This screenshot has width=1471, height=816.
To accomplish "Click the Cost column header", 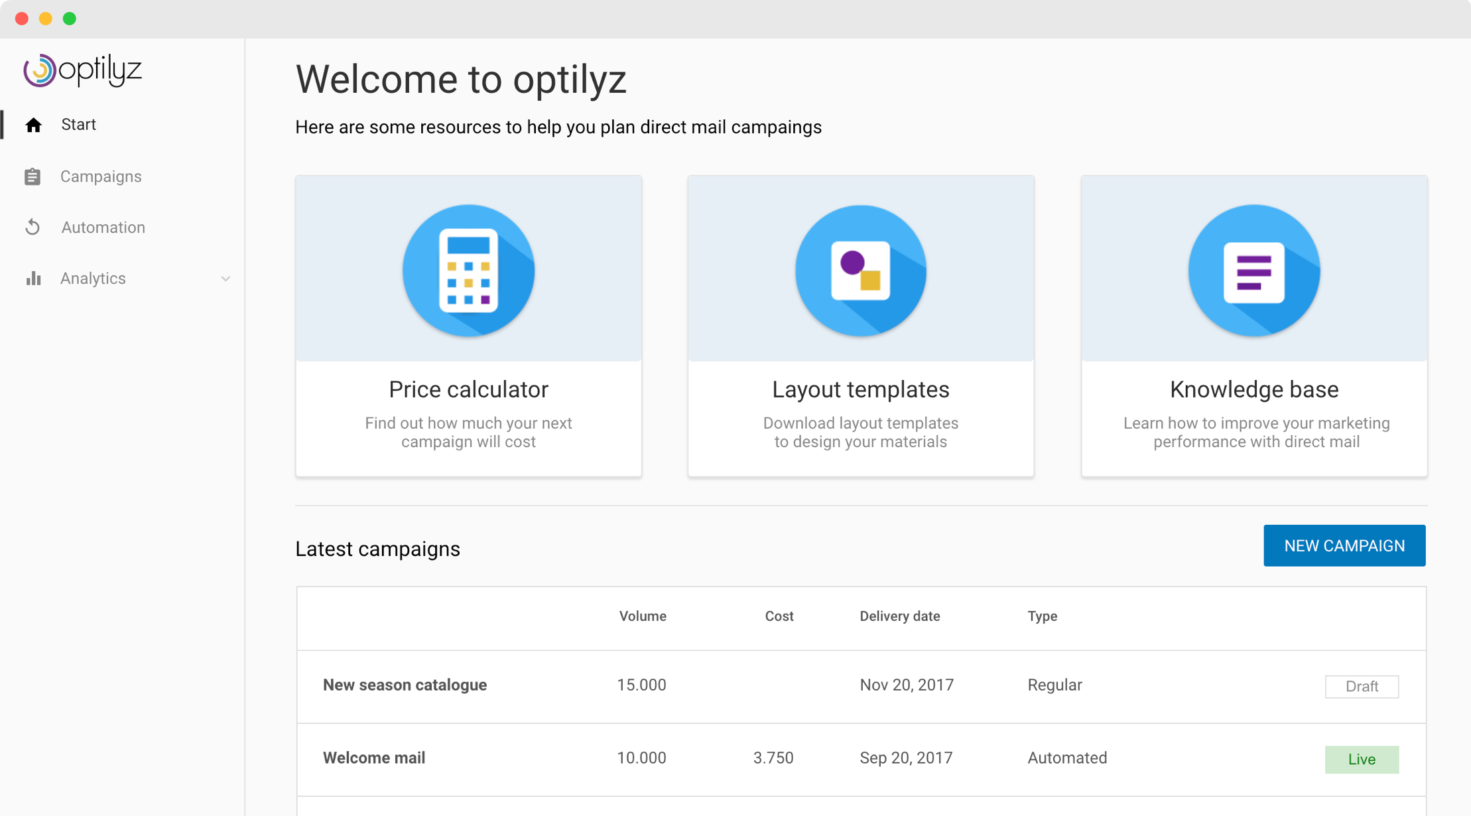I will tap(779, 616).
